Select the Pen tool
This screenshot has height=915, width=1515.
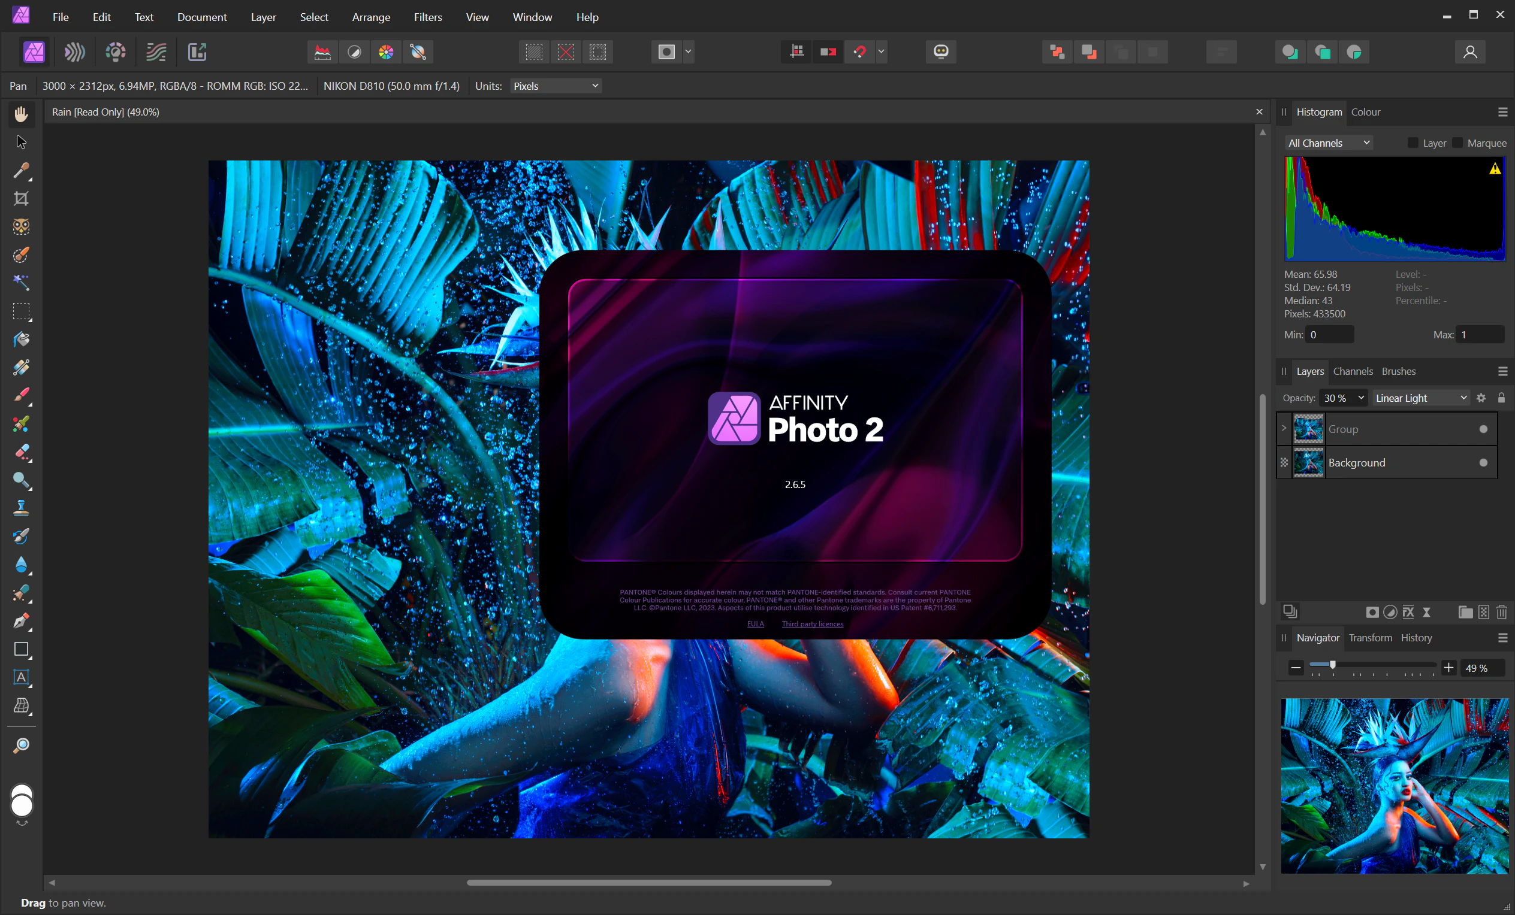click(21, 621)
